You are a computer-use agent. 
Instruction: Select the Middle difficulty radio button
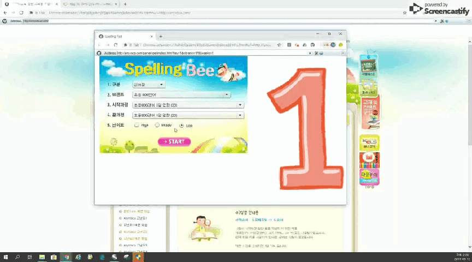(157, 125)
